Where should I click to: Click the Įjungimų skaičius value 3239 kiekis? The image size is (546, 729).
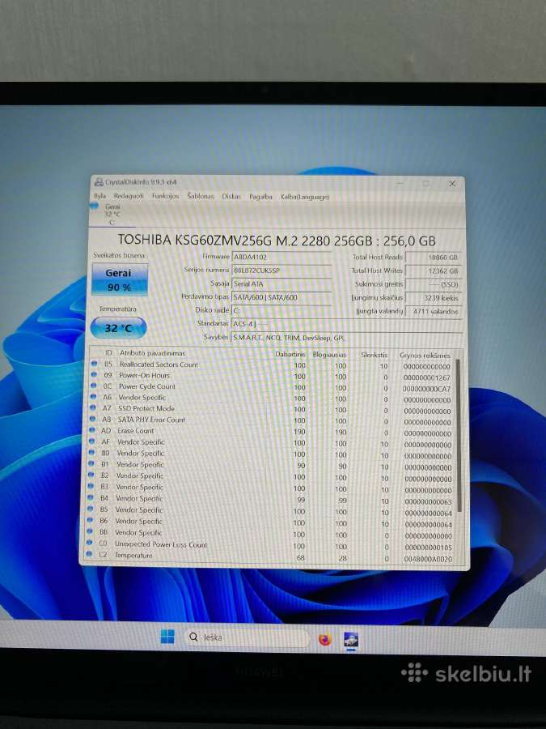(x=434, y=298)
